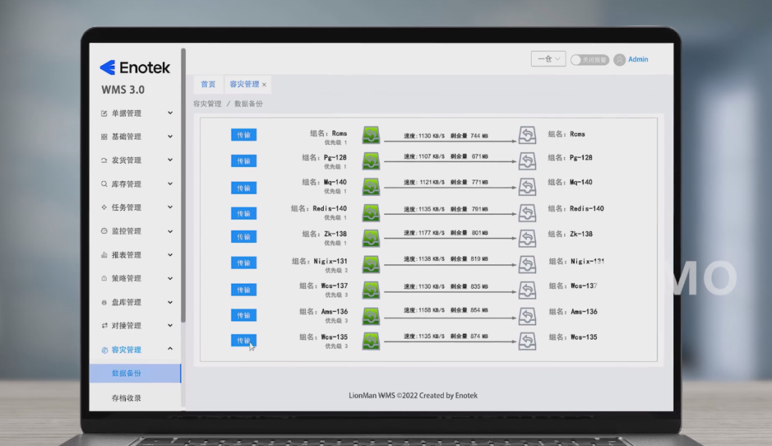The height and width of the screenshot is (446, 772).
Task: Click the 'LionMan WMS ©2022 Created by Enotek' footer
Action: click(413, 395)
